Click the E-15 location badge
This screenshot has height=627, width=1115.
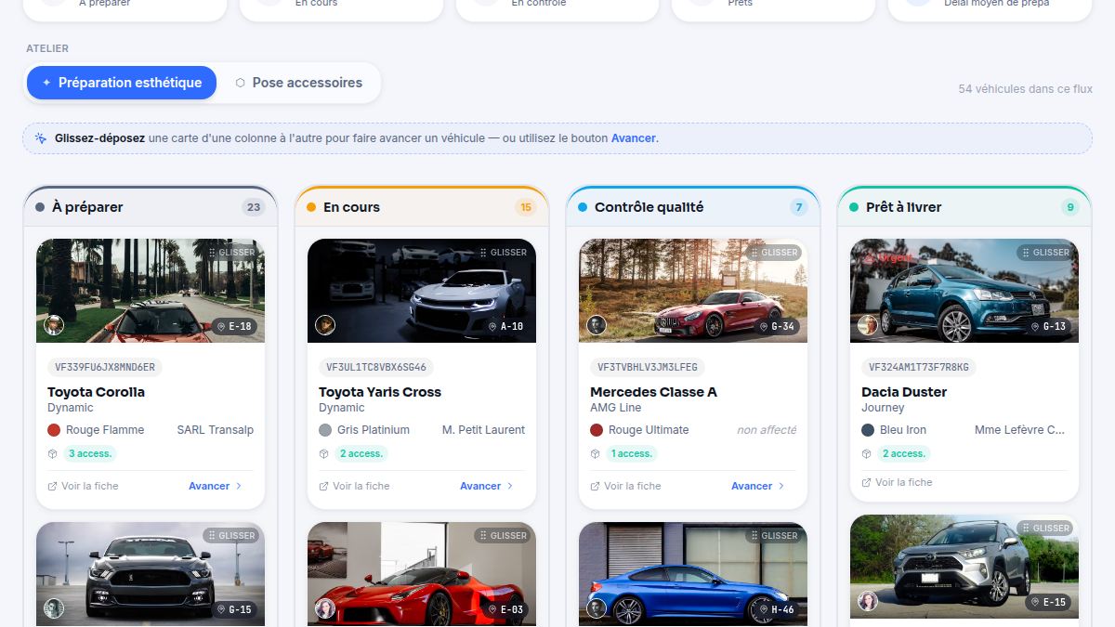(x=1048, y=603)
